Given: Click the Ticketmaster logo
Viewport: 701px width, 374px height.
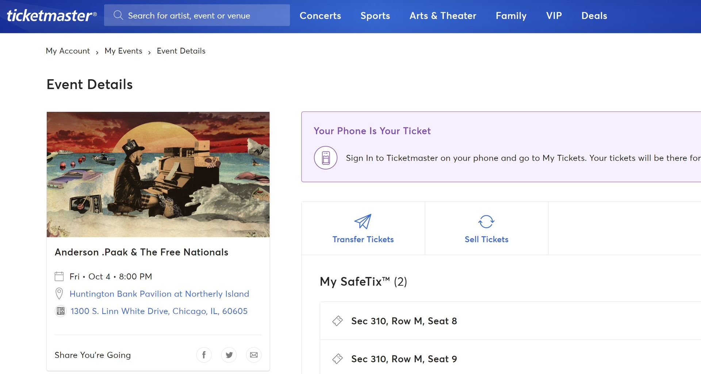Looking at the screenshot, I should pyautogui.click(x=51, y=15).
